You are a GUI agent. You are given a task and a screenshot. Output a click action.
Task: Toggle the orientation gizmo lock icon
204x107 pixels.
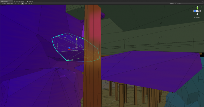point(202,6)
